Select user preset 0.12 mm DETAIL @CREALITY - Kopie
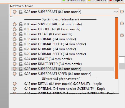 (x=63, y=84)
